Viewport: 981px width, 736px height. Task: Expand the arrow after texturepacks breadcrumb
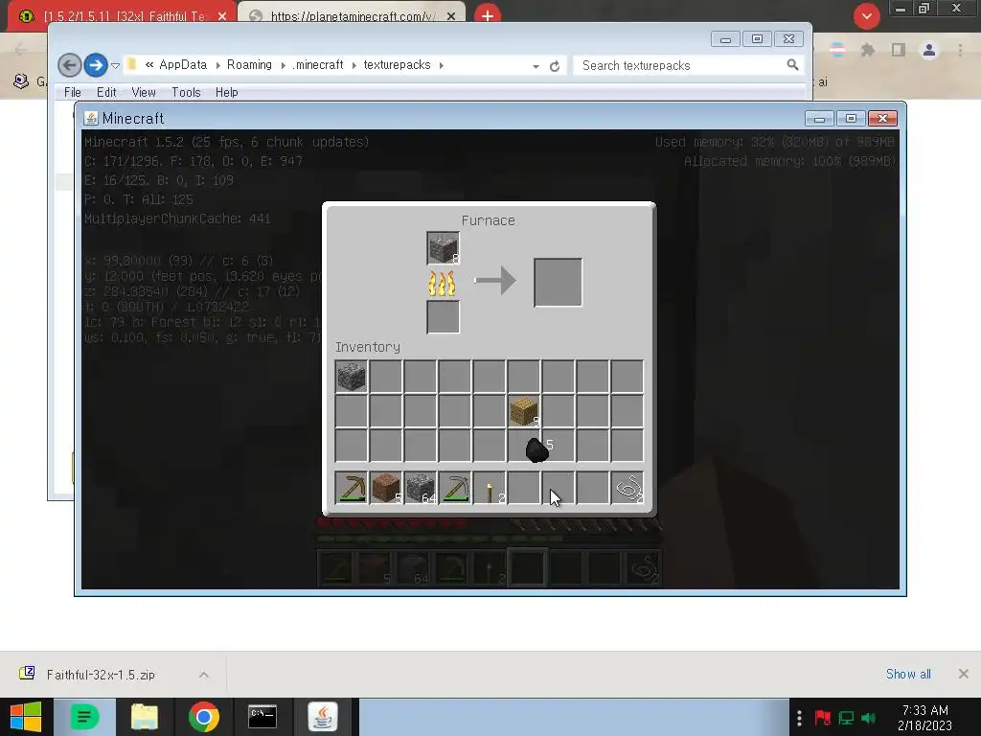click(x=441, y=66)
